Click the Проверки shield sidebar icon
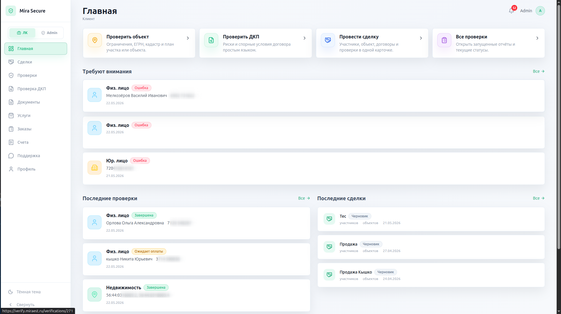The image size is (561, 314). tap(11, 75)
